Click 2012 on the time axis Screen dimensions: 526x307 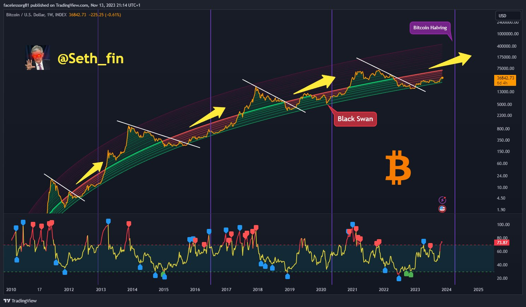coord(69,290)
